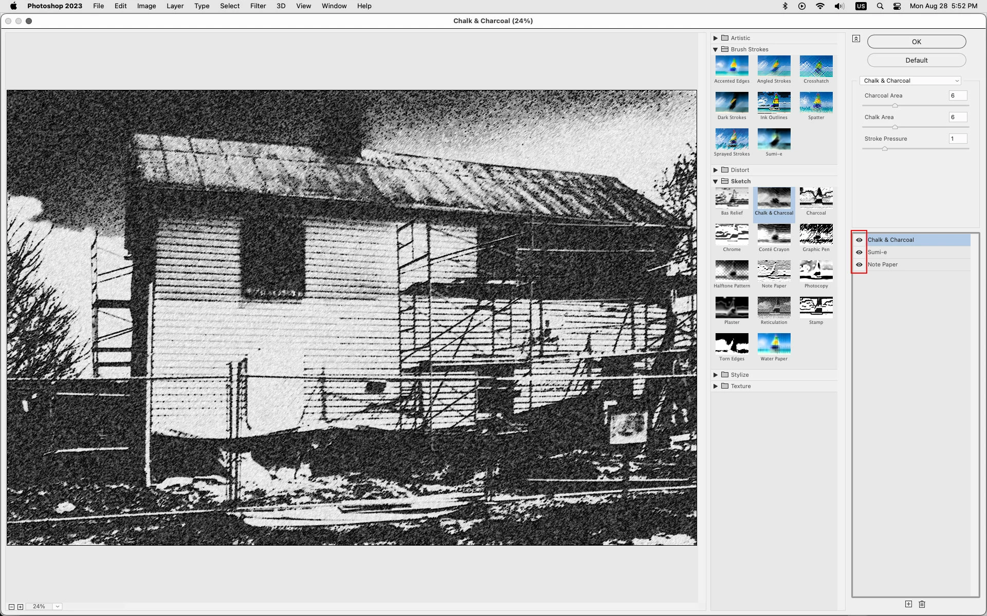987x616 pixels.
Task: Click the Charcoal Area slider handle
Action: click(x=895, y=106)
